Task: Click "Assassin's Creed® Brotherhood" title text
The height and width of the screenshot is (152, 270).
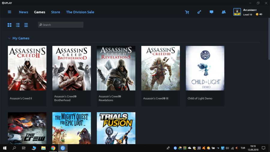Action: [x=65, y=98]
